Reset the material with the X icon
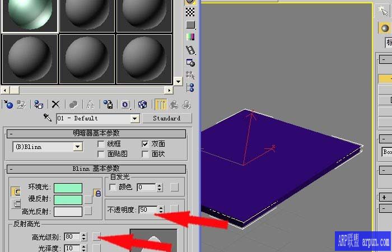Image resolution: width=392 pixels, height=252 pixels. [x=55, y=104]
